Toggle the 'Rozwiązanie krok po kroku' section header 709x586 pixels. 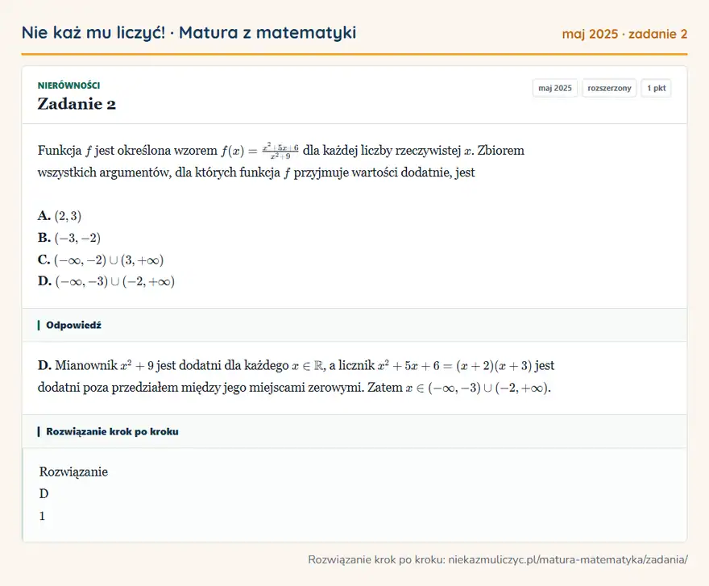(354, 431)
